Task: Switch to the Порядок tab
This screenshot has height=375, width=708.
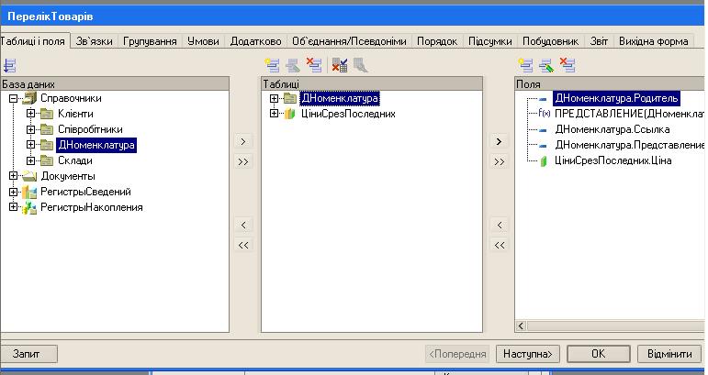Action: point(437,41)
